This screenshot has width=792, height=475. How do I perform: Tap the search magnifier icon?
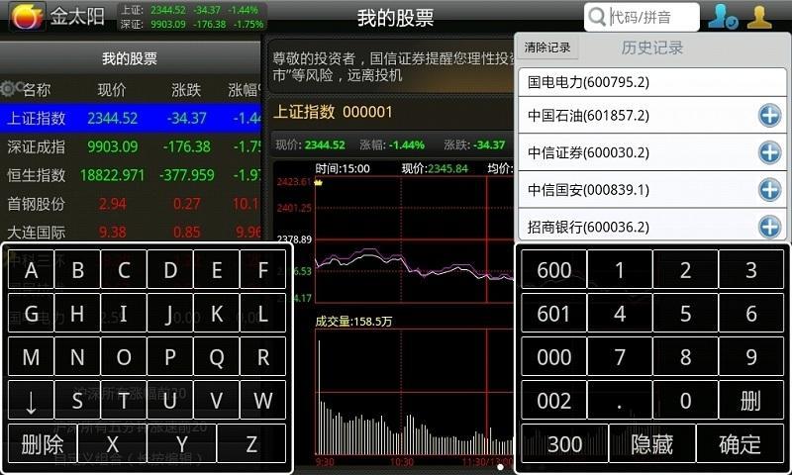point(597,17)
